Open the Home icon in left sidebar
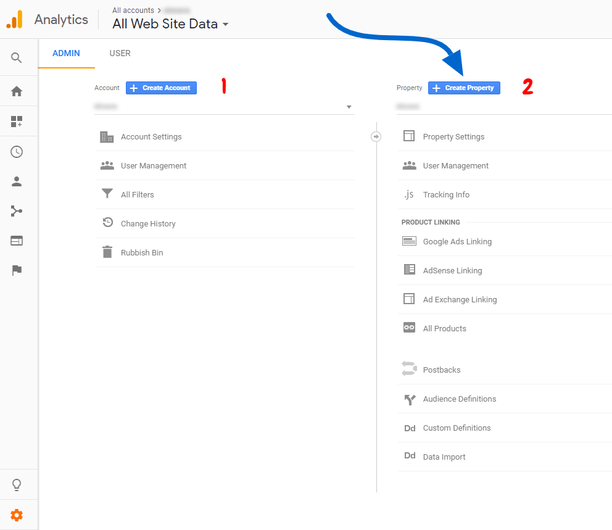This screenshot has width=612, height=530. (17, 91)
